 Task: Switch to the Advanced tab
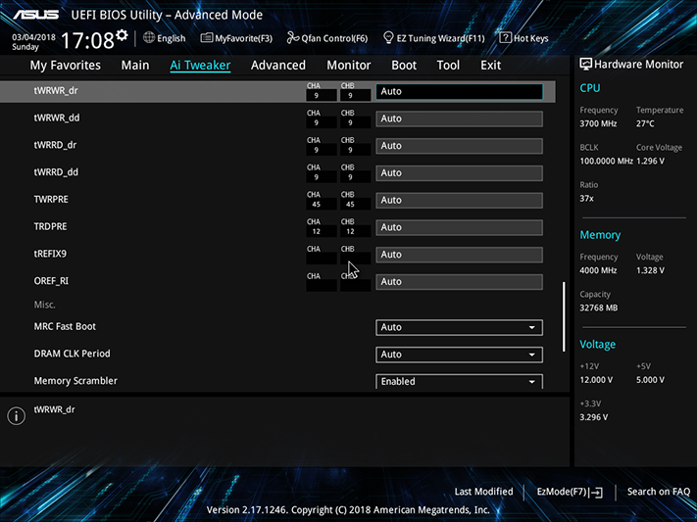[278, 66]
